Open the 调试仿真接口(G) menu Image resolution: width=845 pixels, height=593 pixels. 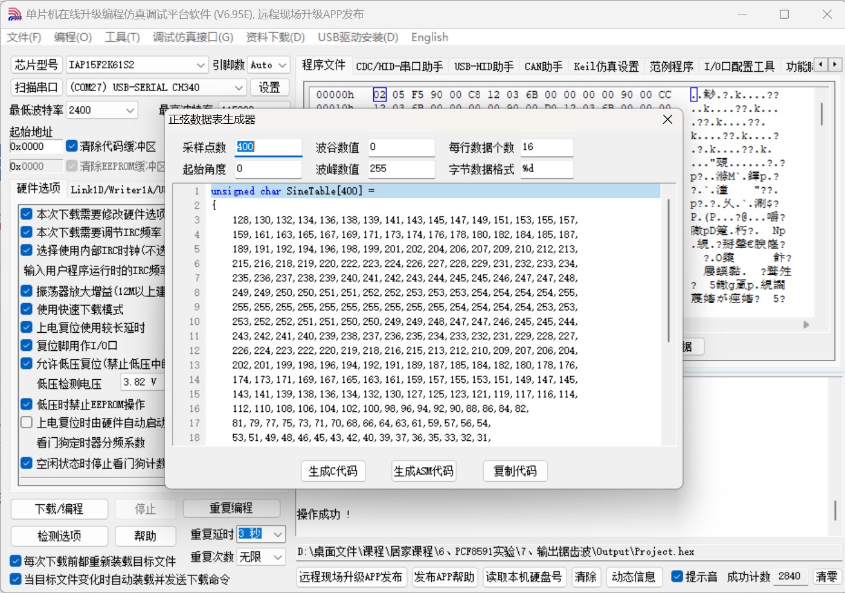pos(193,37)
